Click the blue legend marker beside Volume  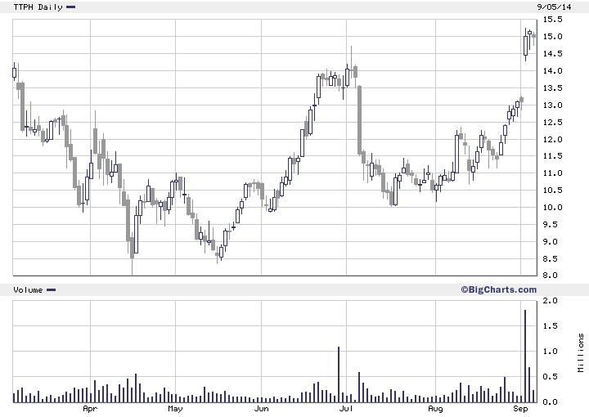pos(51,289)
